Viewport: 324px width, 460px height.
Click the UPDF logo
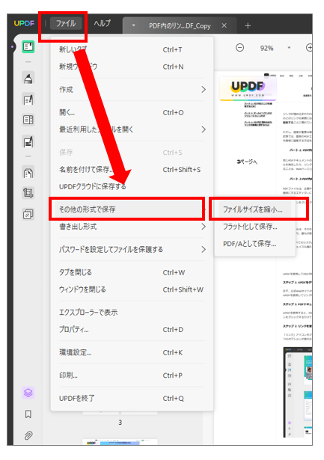click(24, 23)
